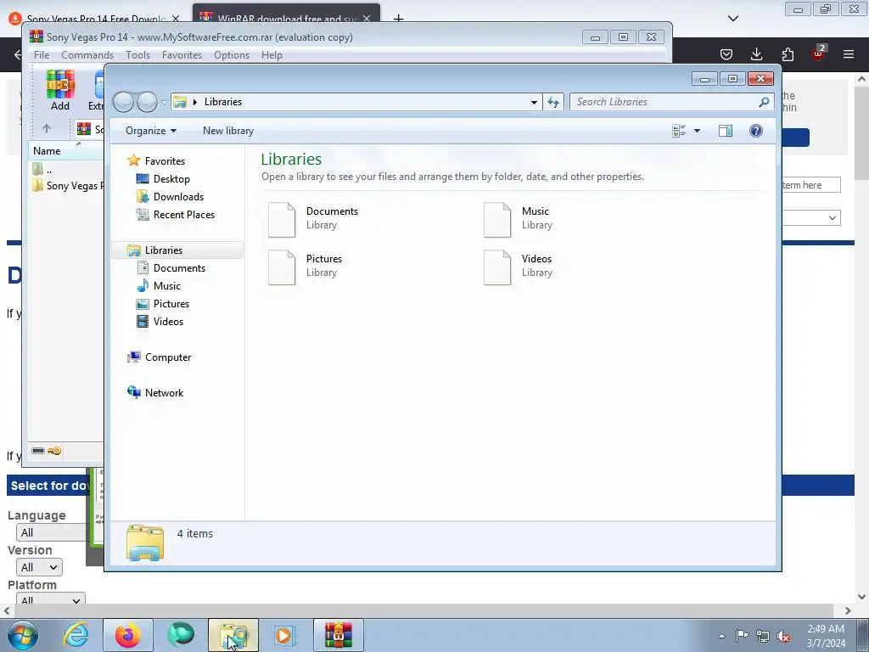869x652 pixels.
Task: Click the WinRAR Name column header
Action: pyautogui.click(x=65, y=151)
